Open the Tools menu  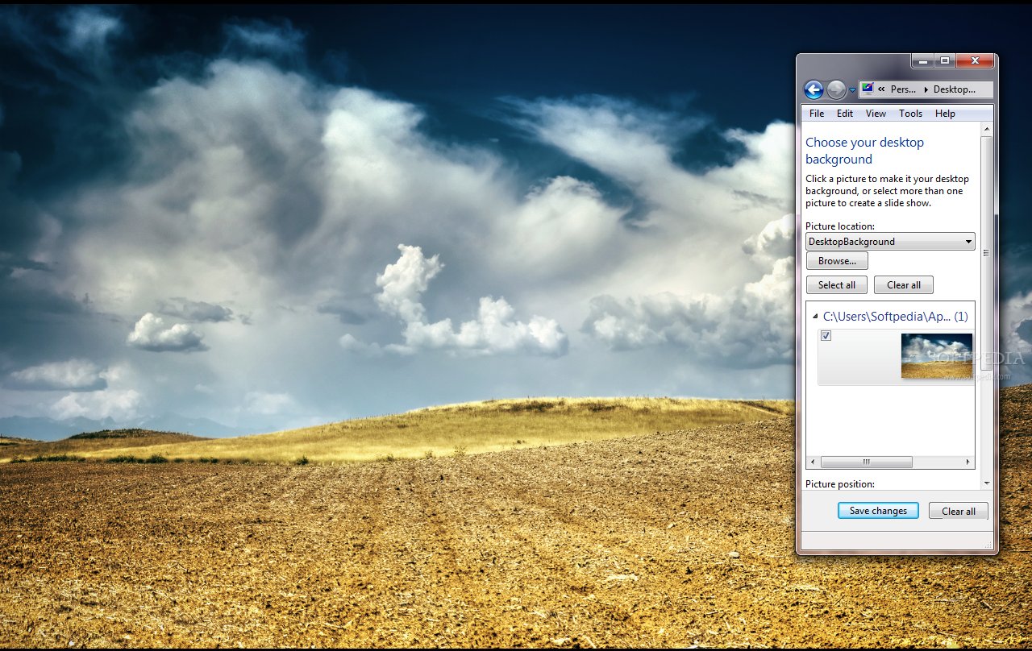click(911, 114)
